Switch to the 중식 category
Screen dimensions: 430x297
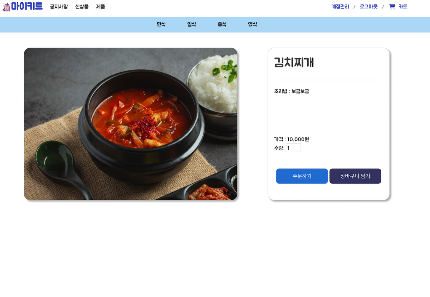pyautogui.click(x=222, y=24)
